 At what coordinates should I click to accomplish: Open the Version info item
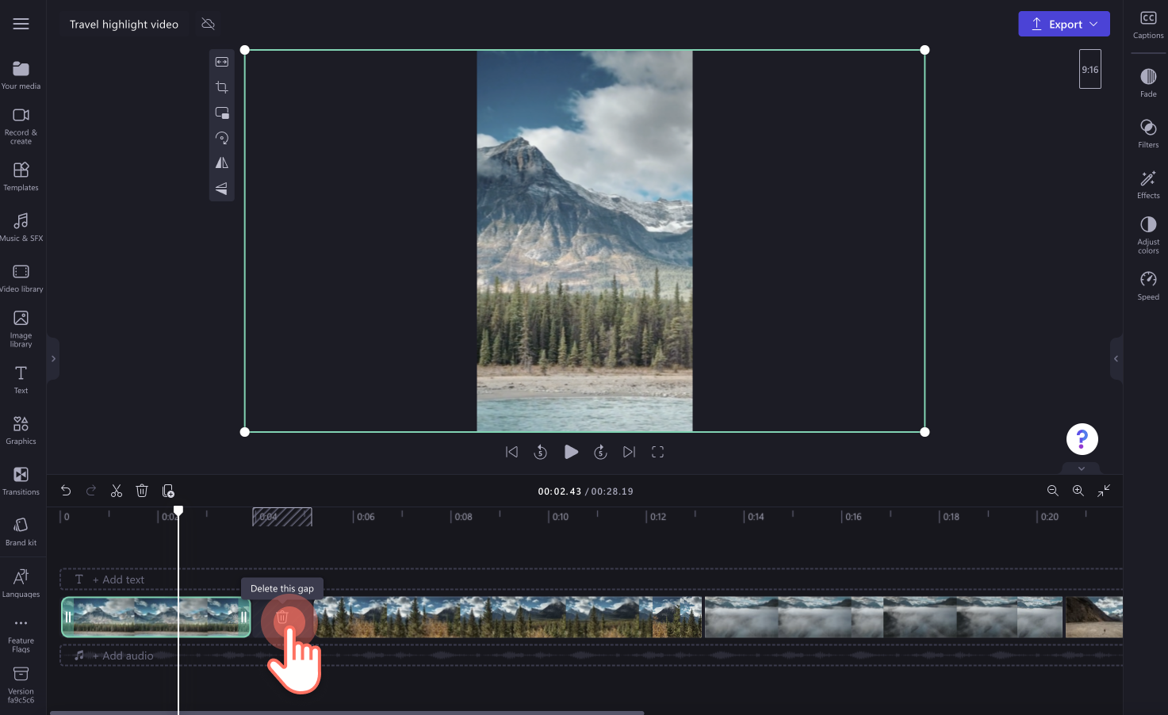[21, 685]
